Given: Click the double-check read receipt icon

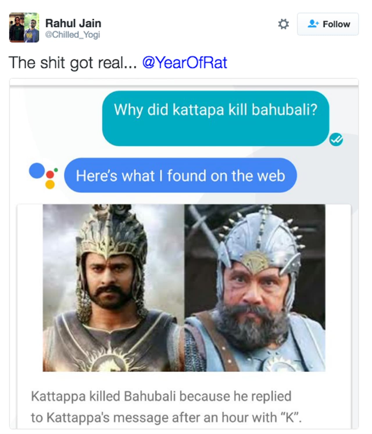Looking at the screenshot, I should pyautogui.click(x=336, y=140).
